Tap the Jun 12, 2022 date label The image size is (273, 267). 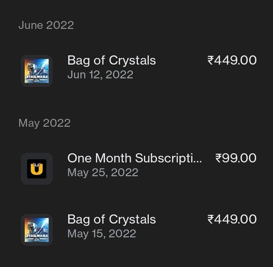[x=100, y=75]
